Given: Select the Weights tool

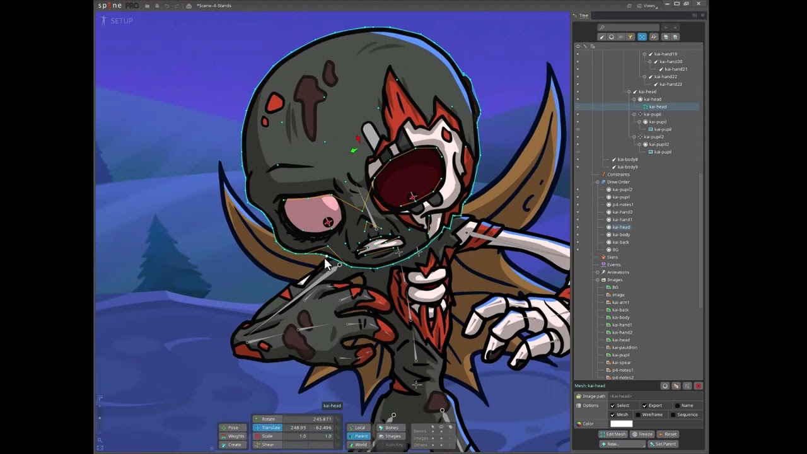Looking at the screenshot, I should 233,436.
